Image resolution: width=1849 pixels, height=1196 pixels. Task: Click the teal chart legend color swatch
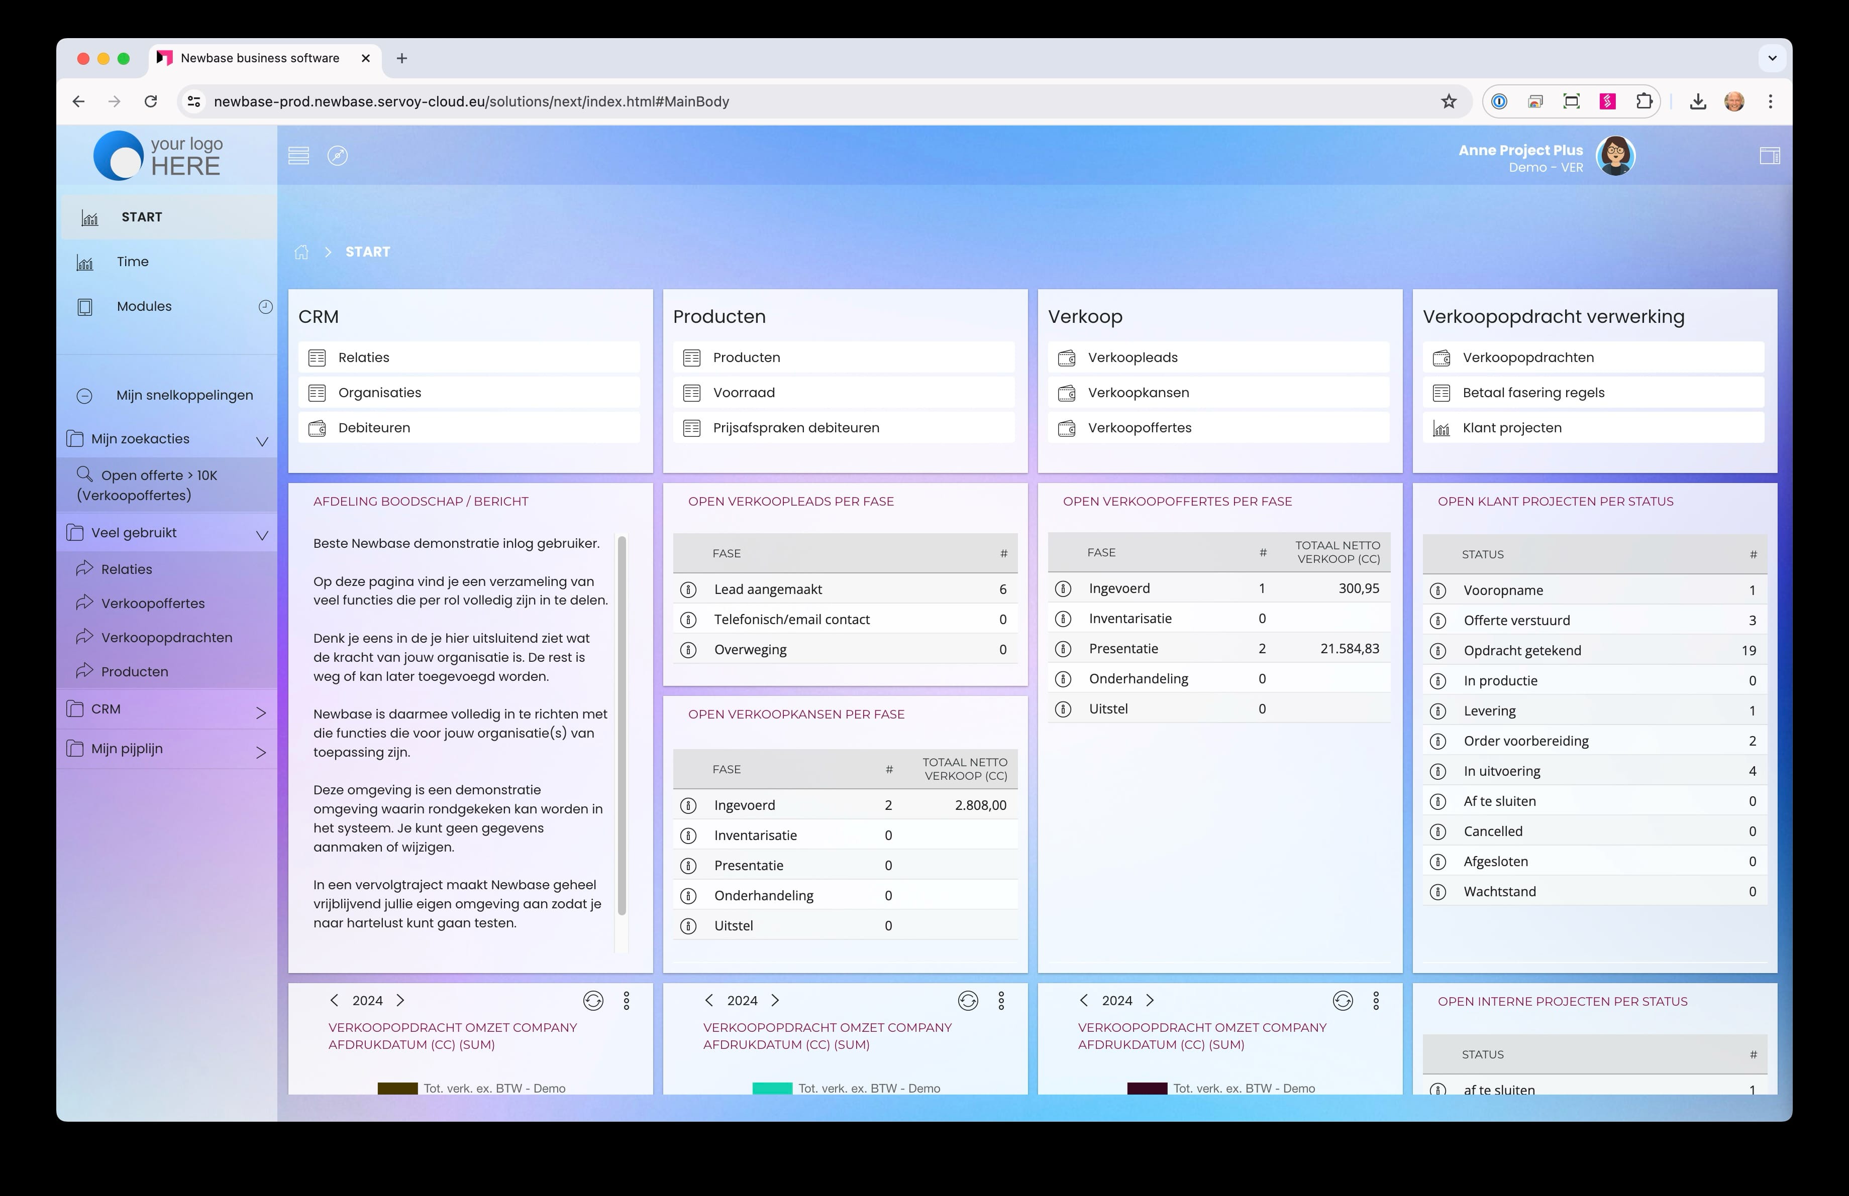pyautogui.click(x=771, y=1088)
